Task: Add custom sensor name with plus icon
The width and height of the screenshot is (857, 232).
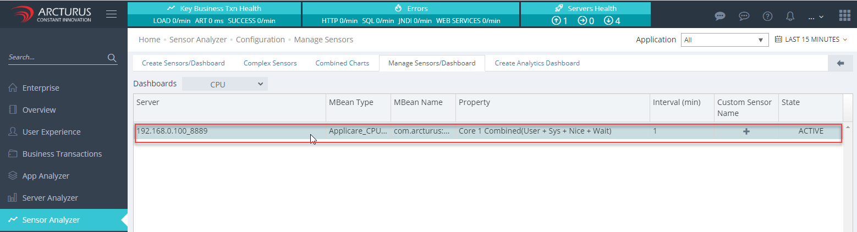Action: (746, 131)
